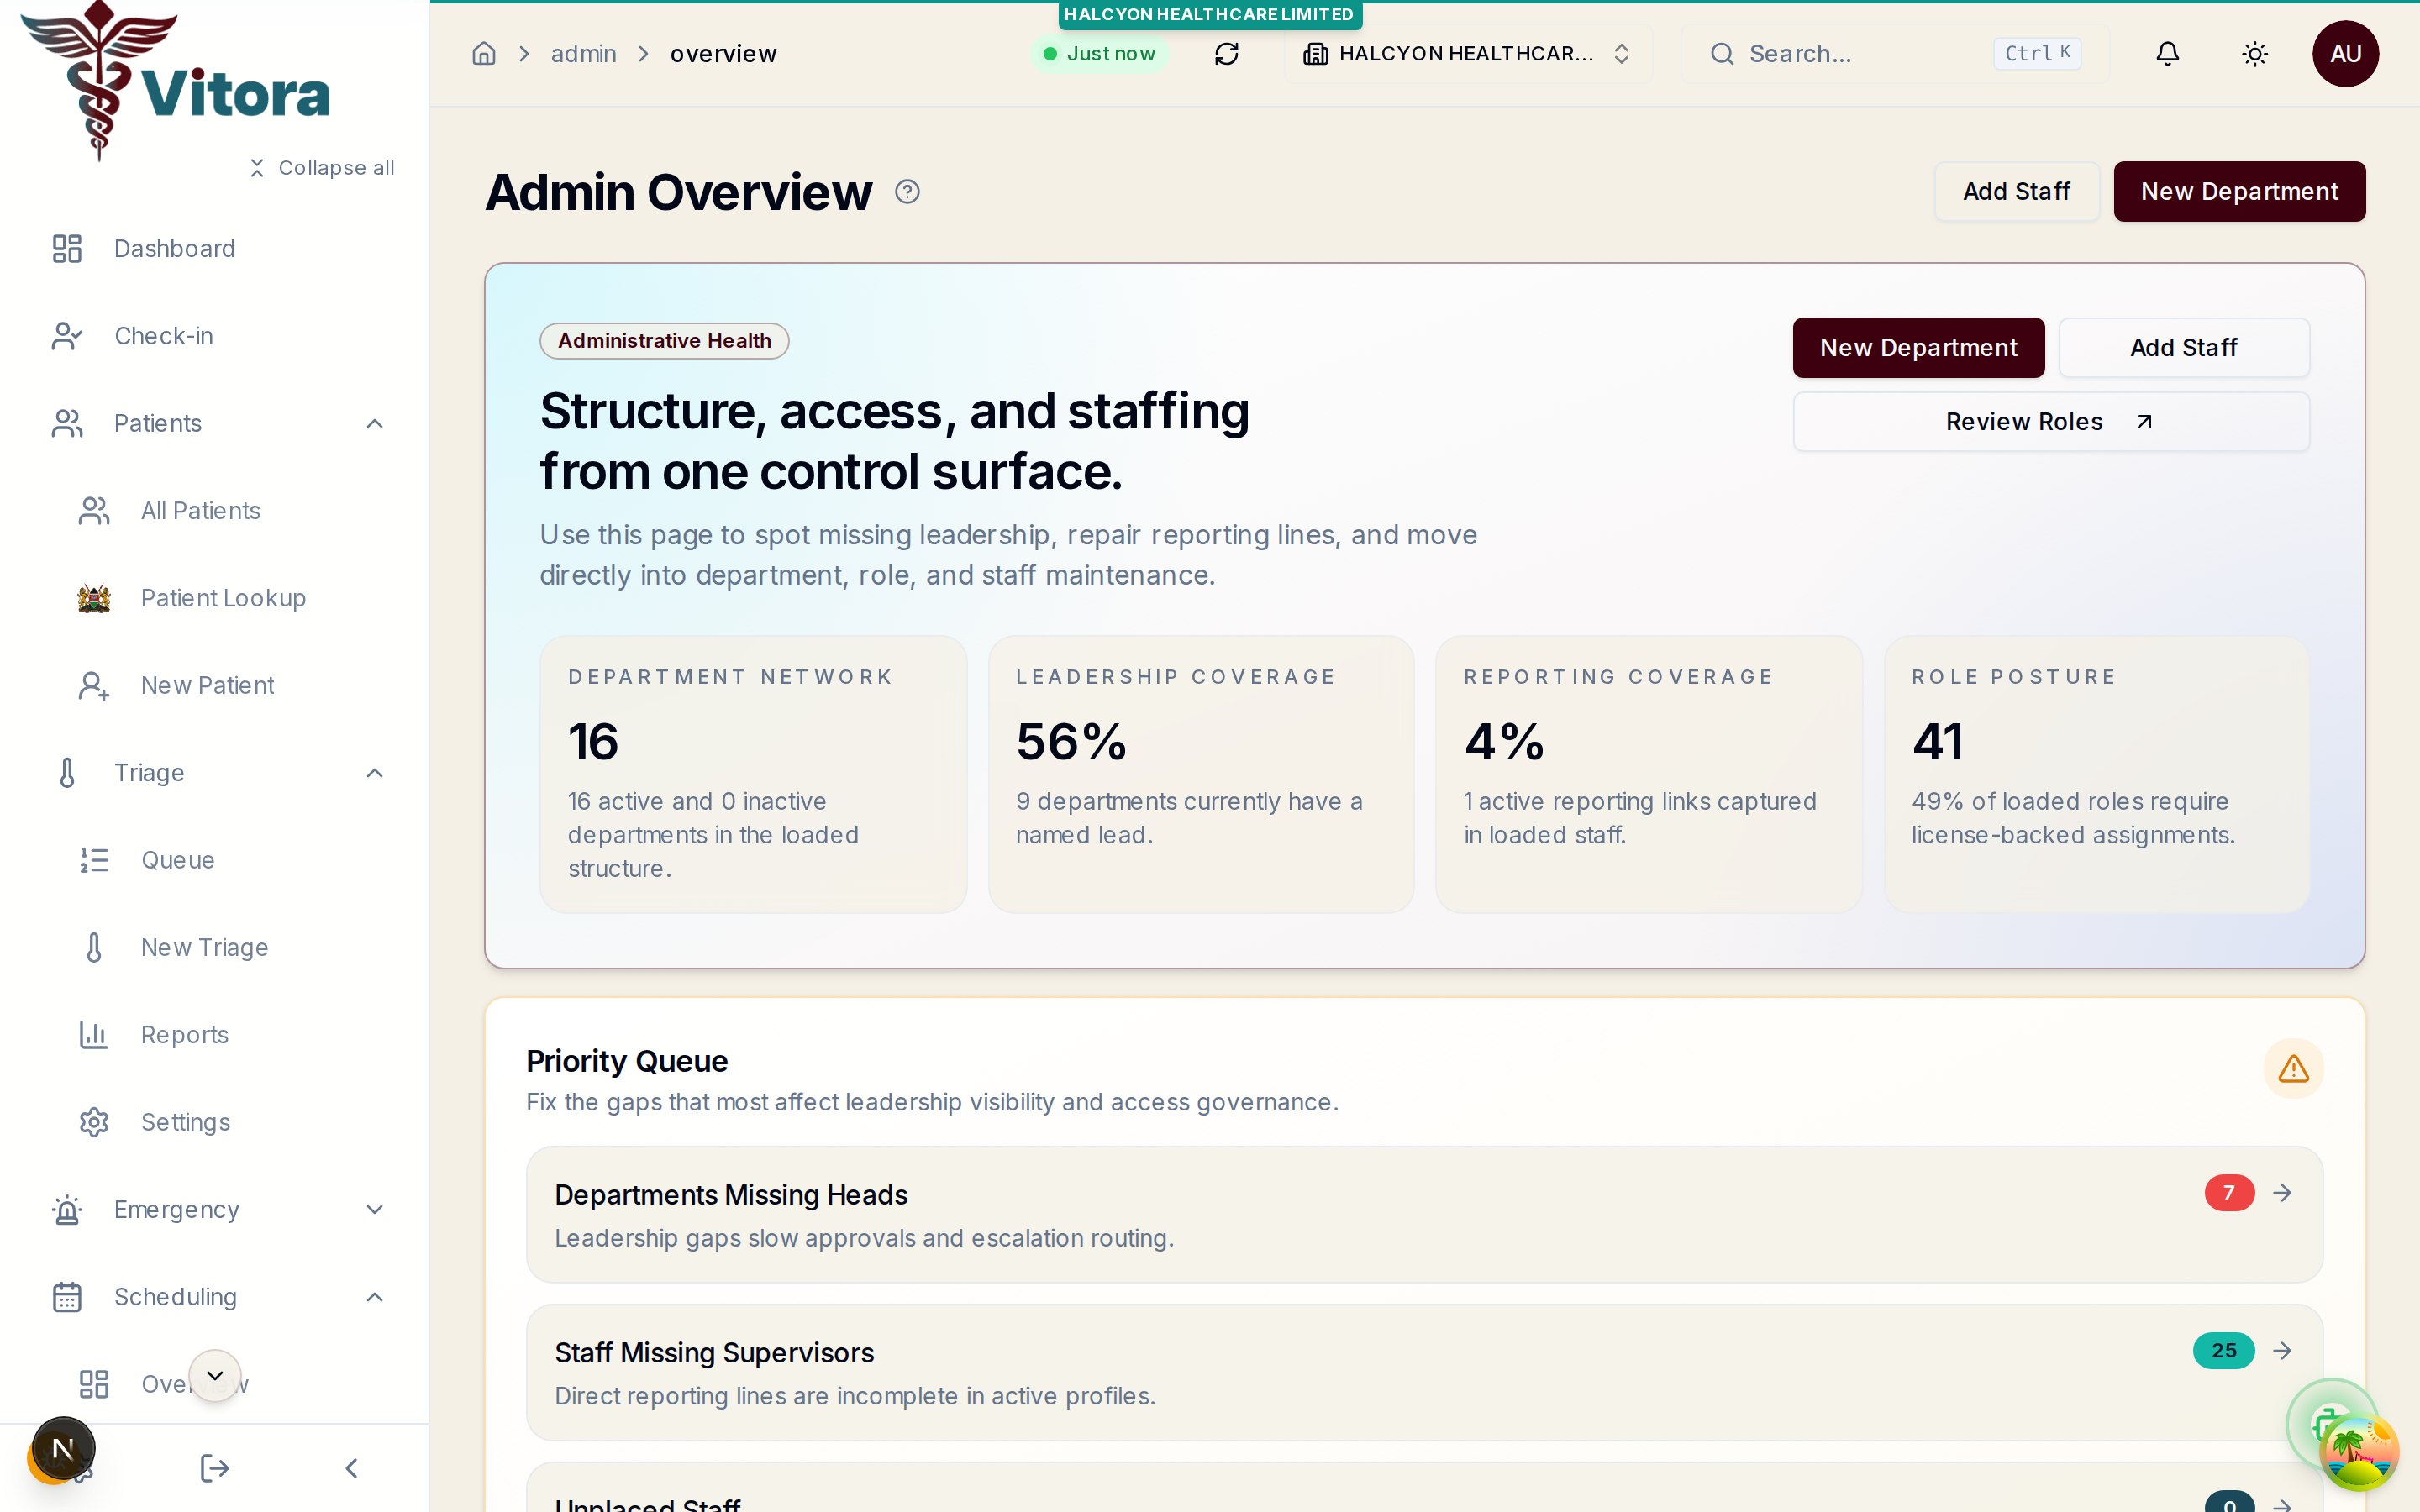The height and width of the screenshot is (1512, 2420).
Task: Open the Department Network card
Action: pos(753,774)
